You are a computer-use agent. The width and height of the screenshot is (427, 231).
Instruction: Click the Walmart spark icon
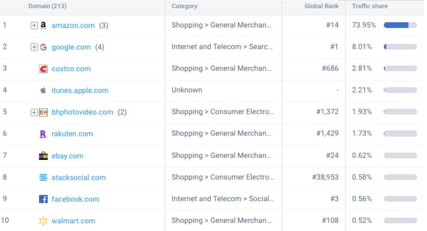44,221
